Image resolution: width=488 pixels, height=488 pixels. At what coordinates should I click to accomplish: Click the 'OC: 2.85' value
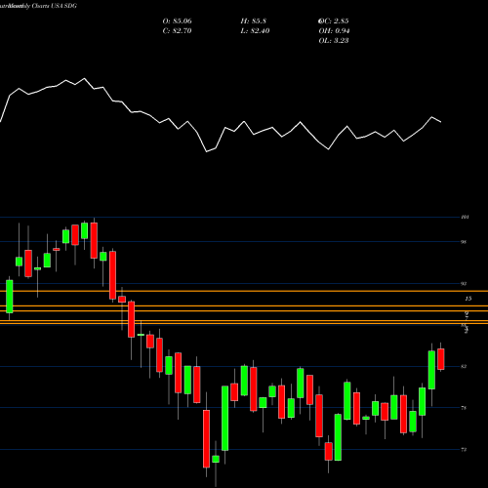pyautogui.click(x=334, y=21)
